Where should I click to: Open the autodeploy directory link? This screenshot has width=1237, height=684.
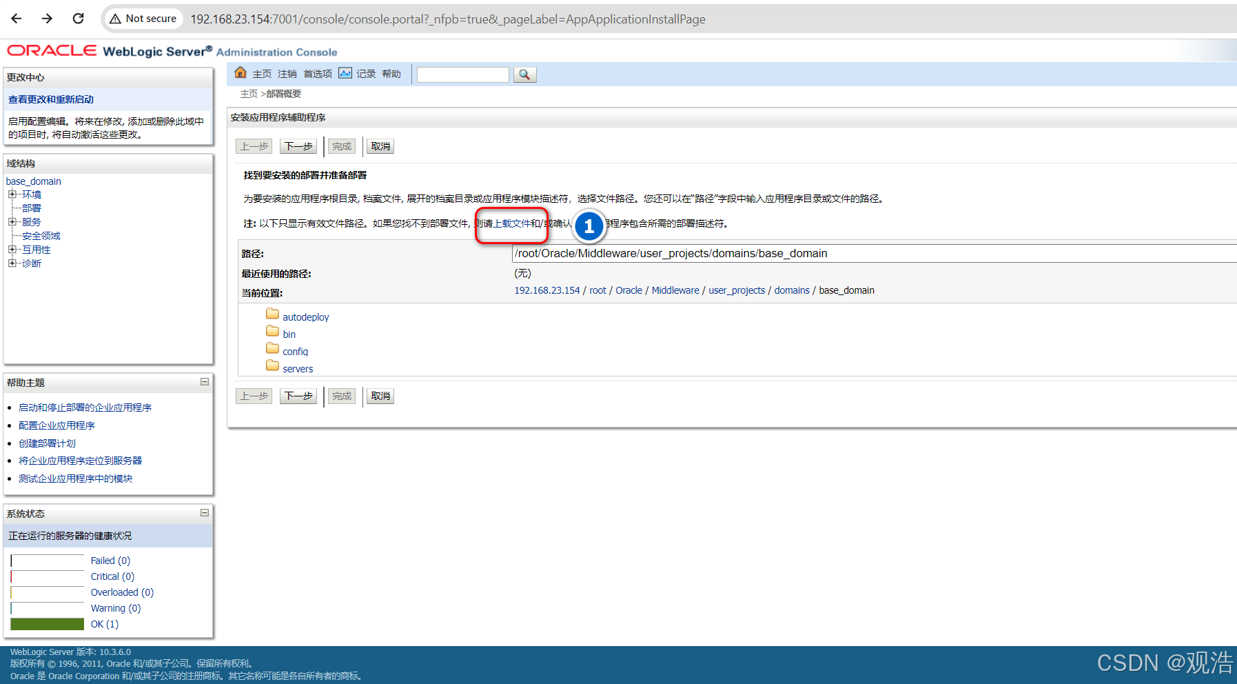click(306, 317)
